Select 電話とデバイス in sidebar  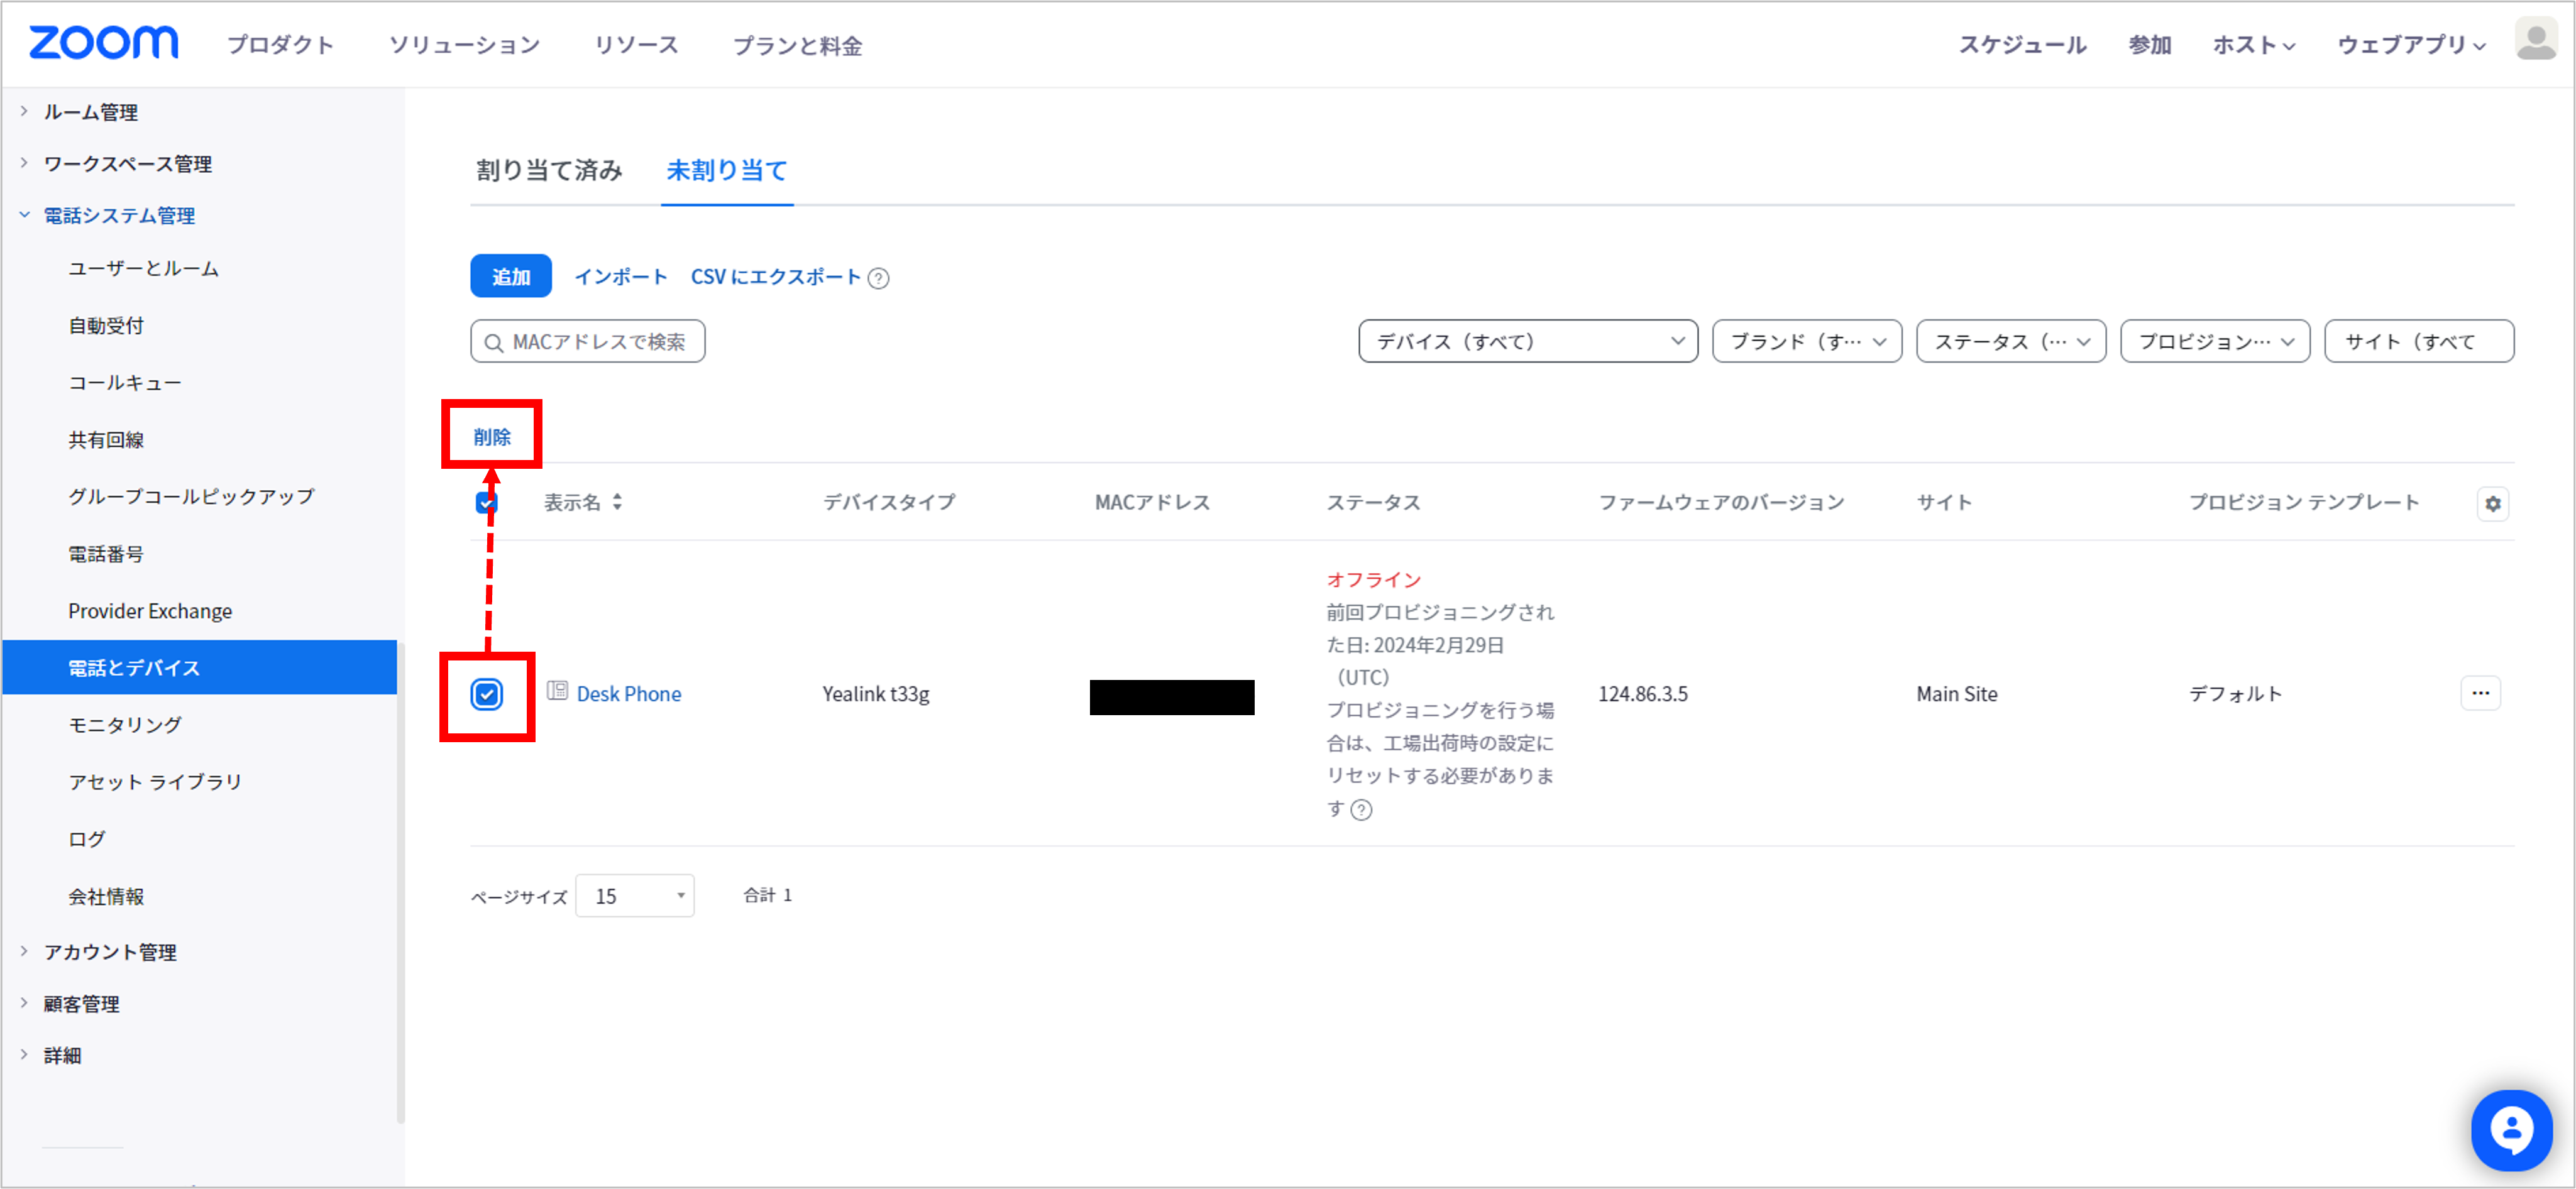[199, 667]
